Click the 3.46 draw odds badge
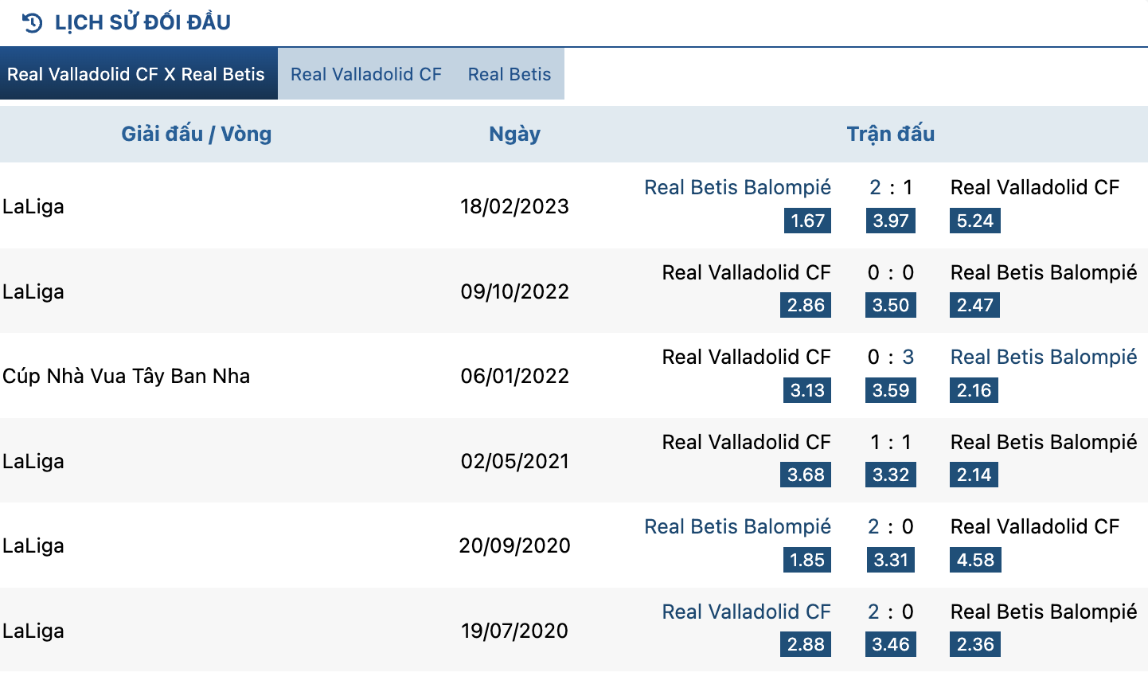Screen dimensions: 1148x688 (891, 644)
